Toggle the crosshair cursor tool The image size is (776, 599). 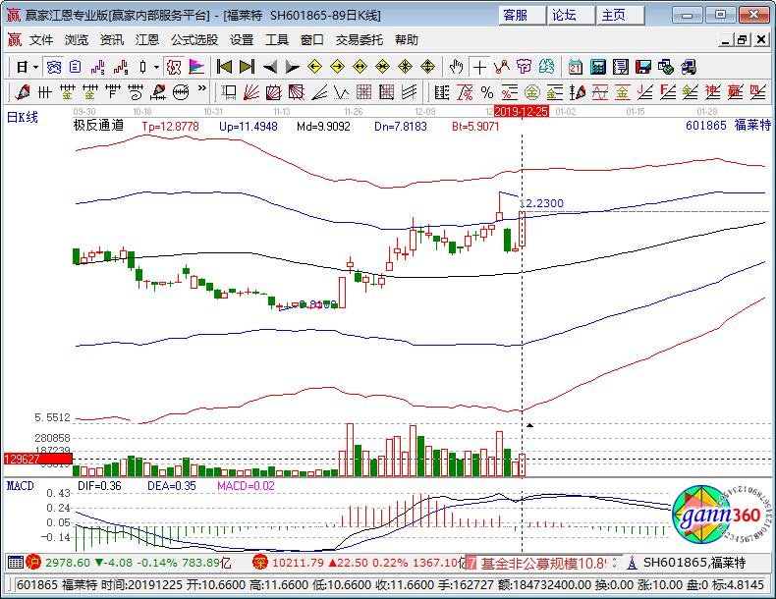pyautogui.click(x=479, y=67)
